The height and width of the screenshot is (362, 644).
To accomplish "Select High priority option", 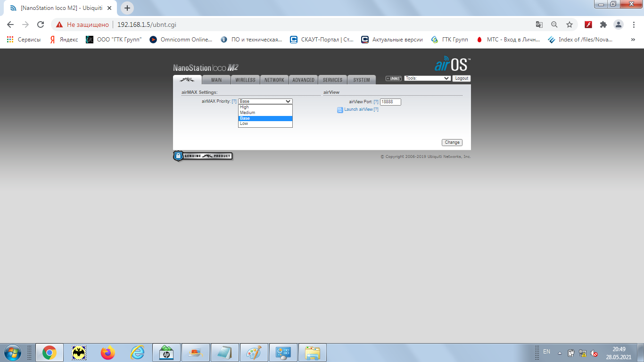I will [265, 107].
